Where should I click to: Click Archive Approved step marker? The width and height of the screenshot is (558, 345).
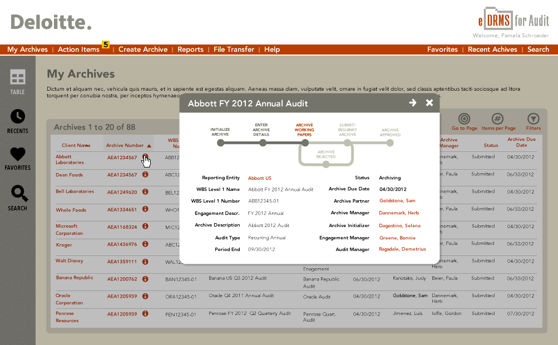[390, 143]
